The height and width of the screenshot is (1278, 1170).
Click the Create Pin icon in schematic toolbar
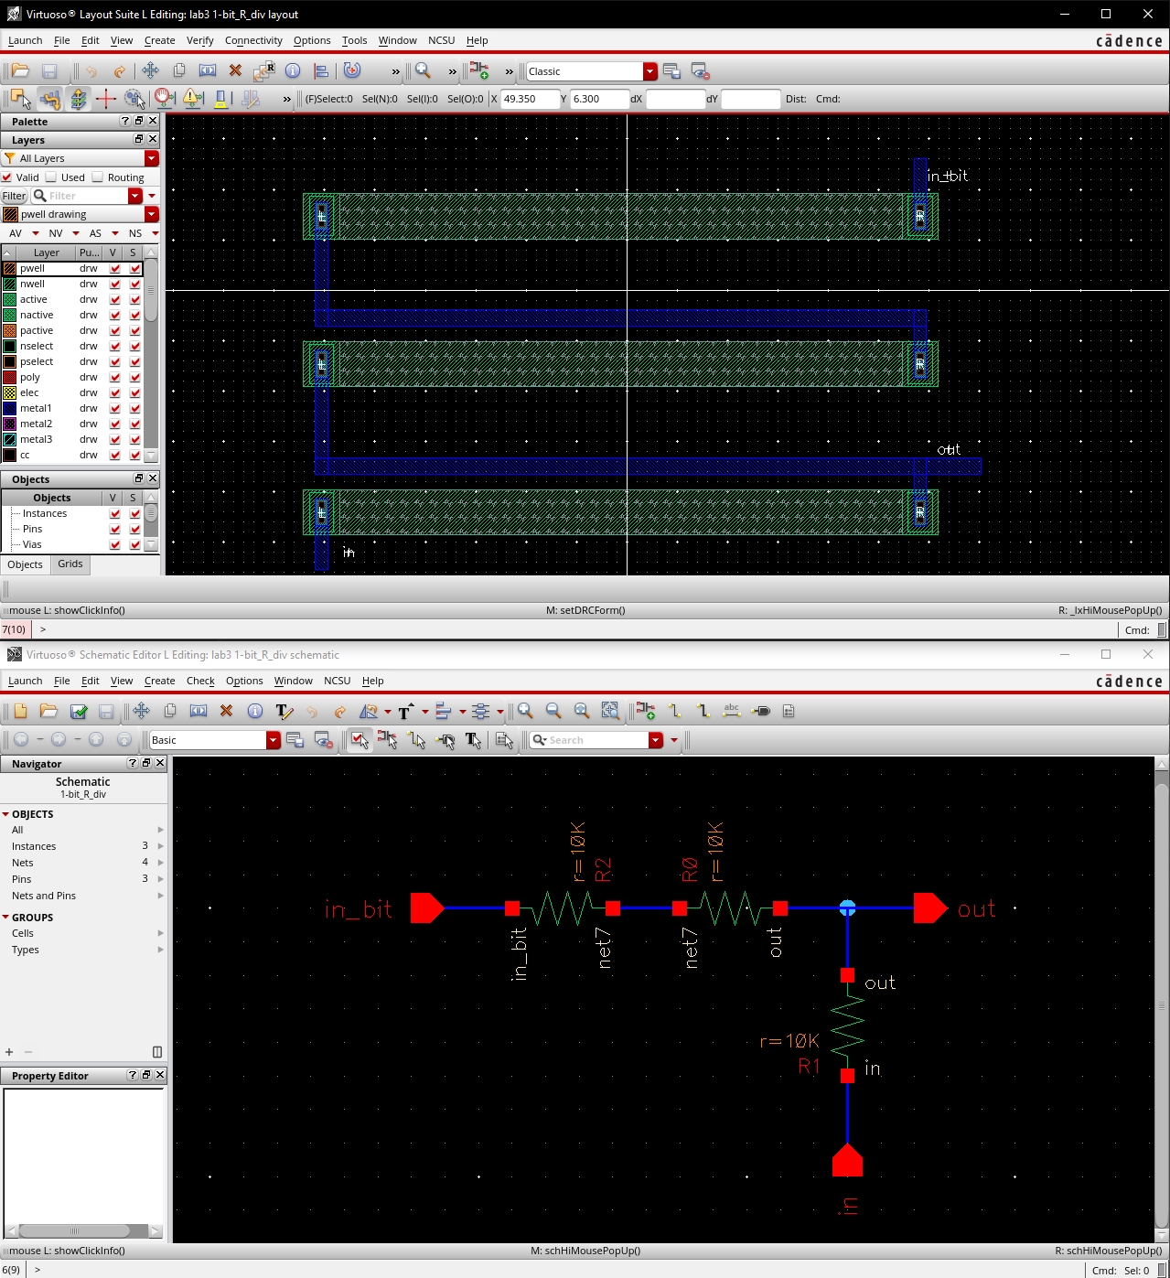760,711
